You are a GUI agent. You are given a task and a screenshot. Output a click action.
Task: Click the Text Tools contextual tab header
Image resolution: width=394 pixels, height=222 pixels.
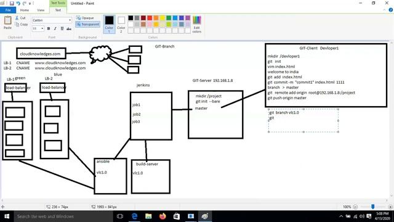(x=58, y=3)
